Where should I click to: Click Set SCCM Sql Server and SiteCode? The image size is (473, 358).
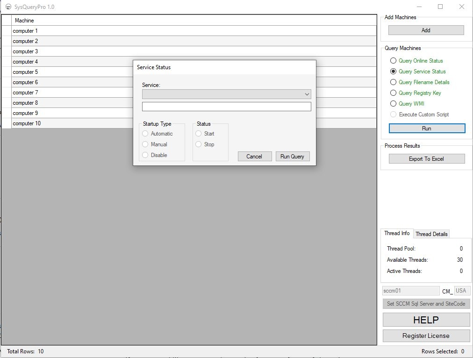[x=426, y=304]
